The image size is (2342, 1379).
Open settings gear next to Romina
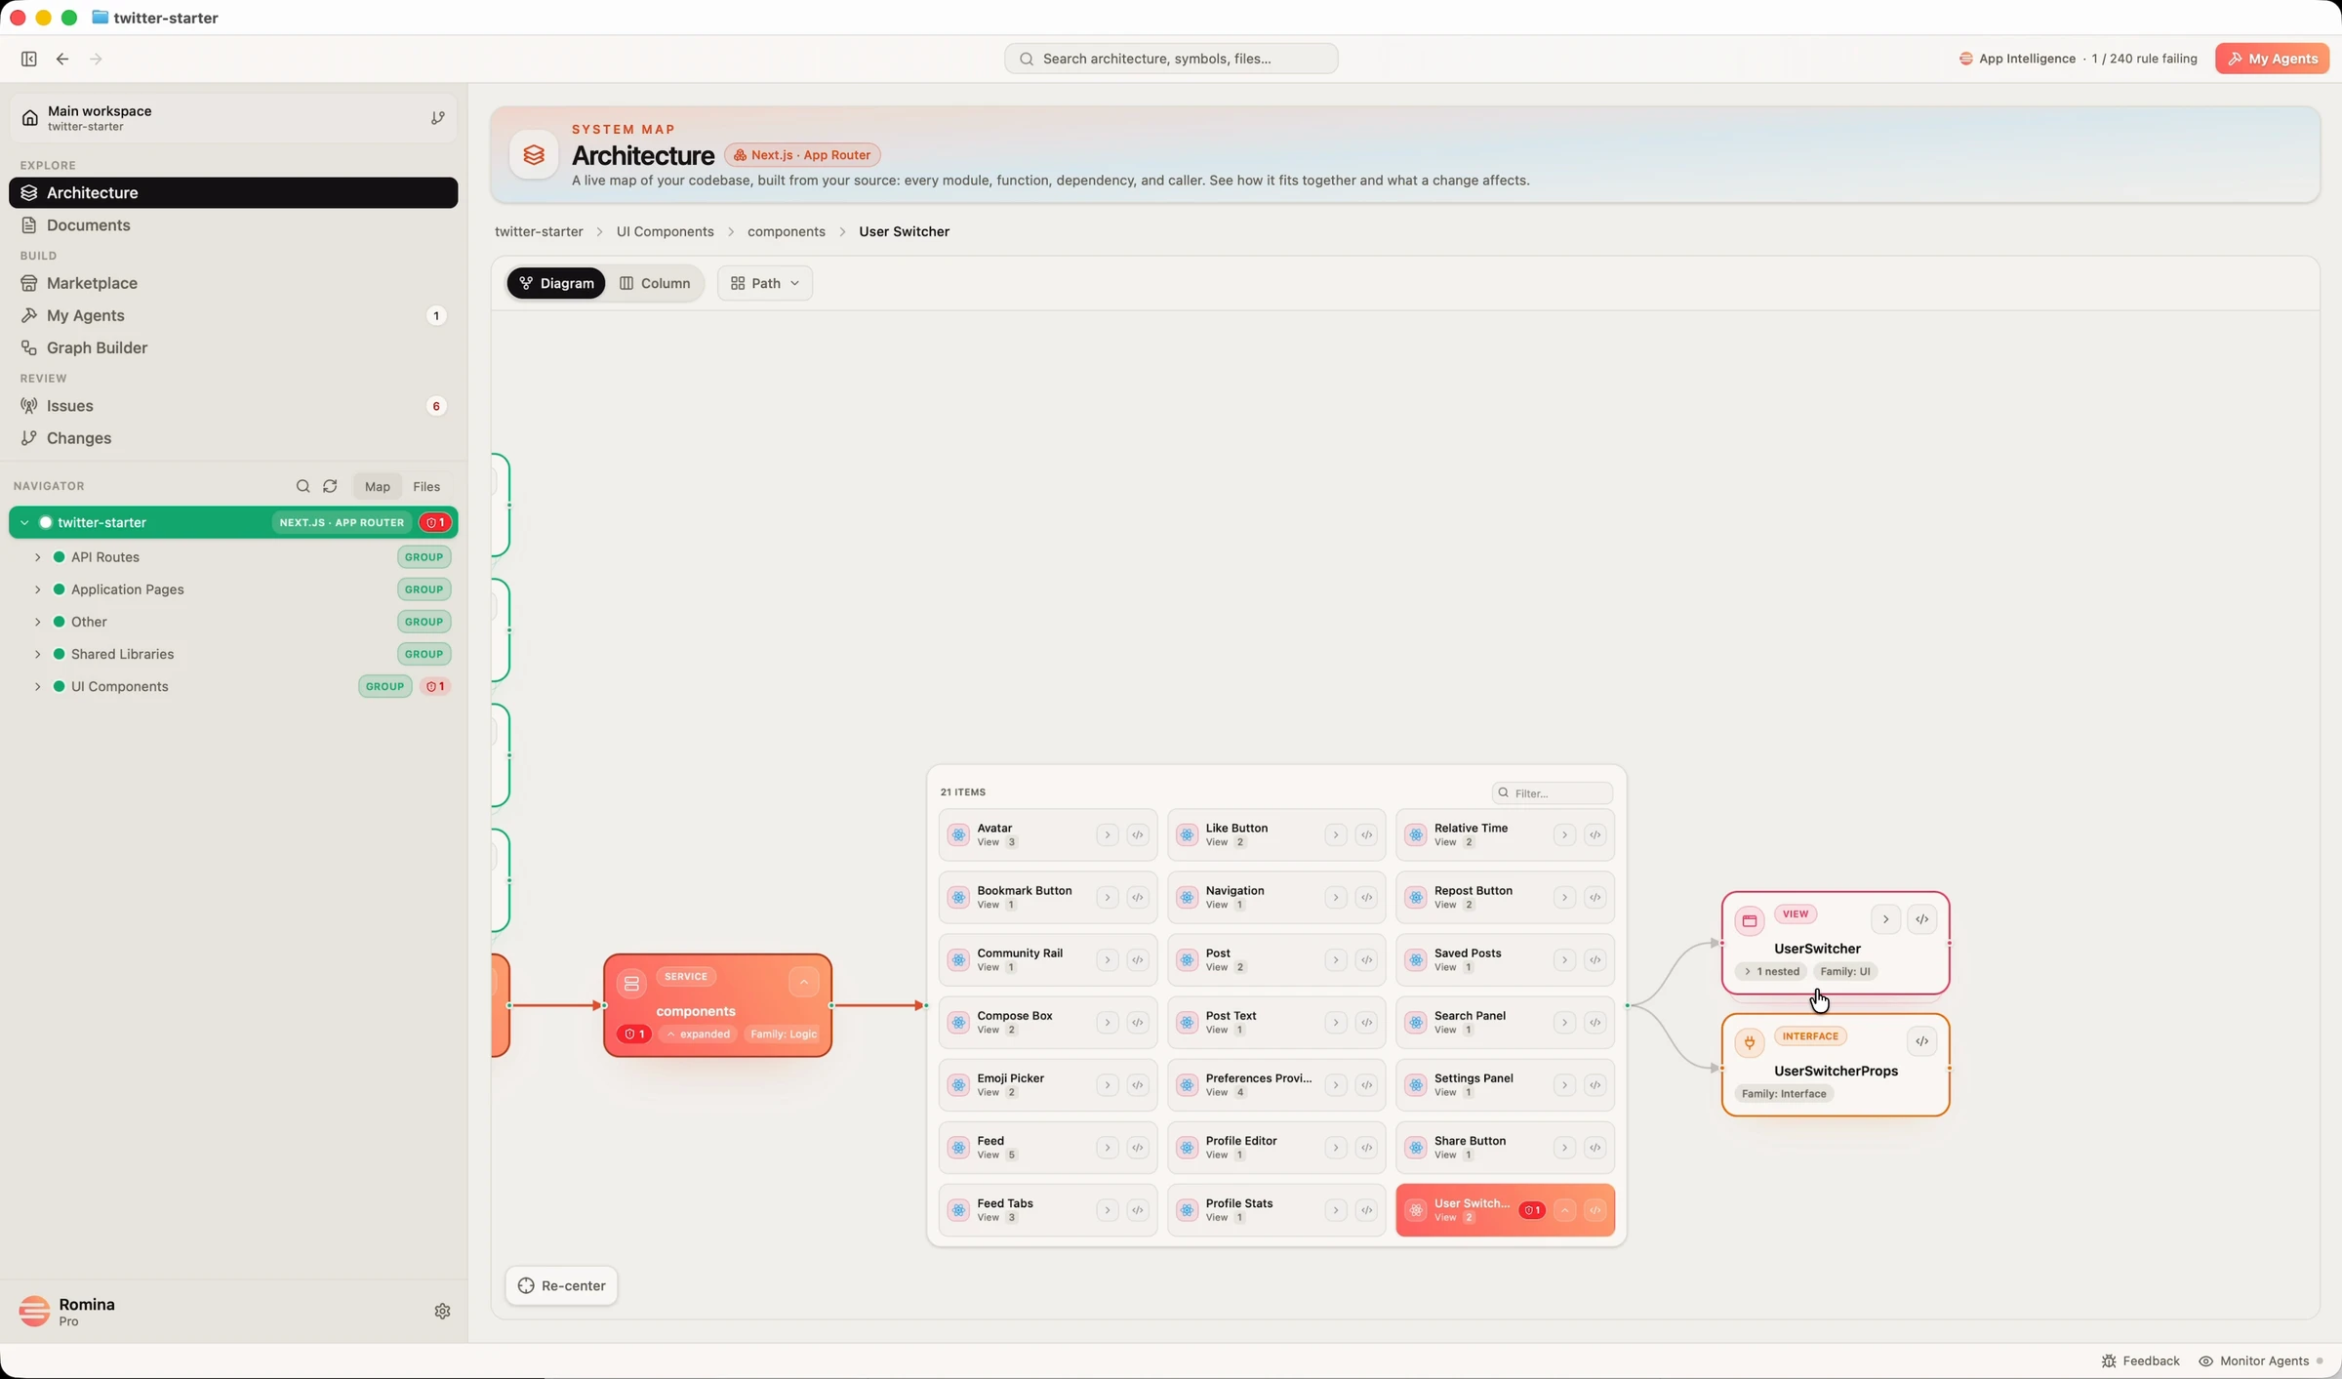point(442,1311)
